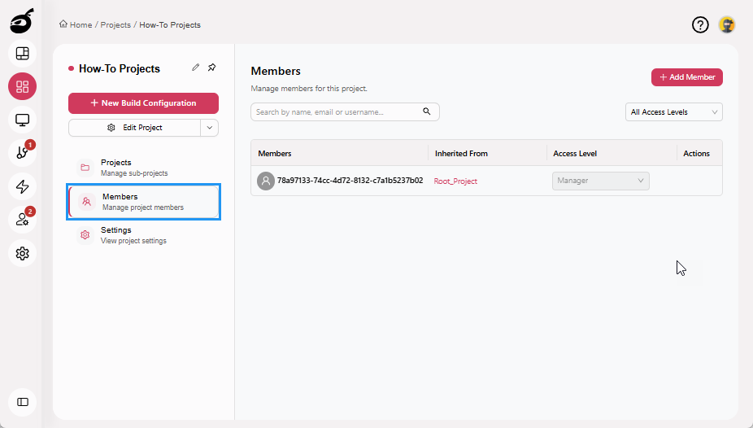
Task: Click member name 78a97133-74cc-4d72-8132-c7a1b5237b02
Action: click(350, 181)
